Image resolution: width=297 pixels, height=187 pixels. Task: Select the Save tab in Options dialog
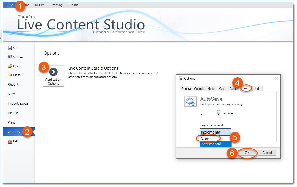coord(246,88)
